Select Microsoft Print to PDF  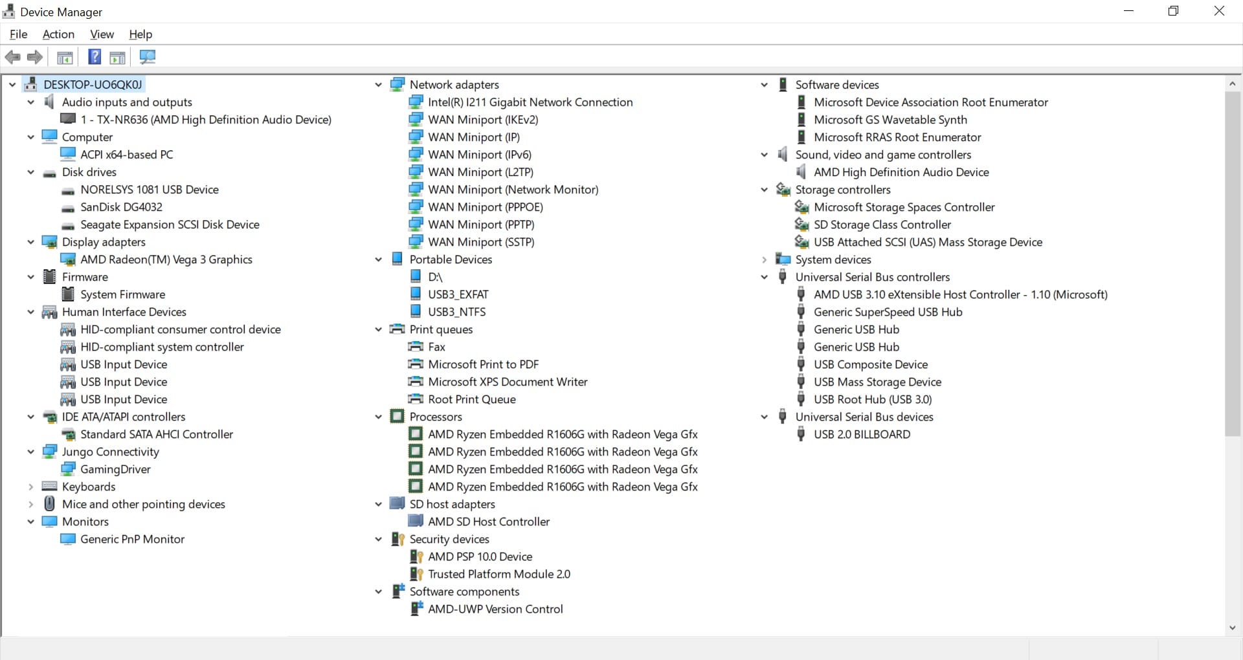[483, 364]
